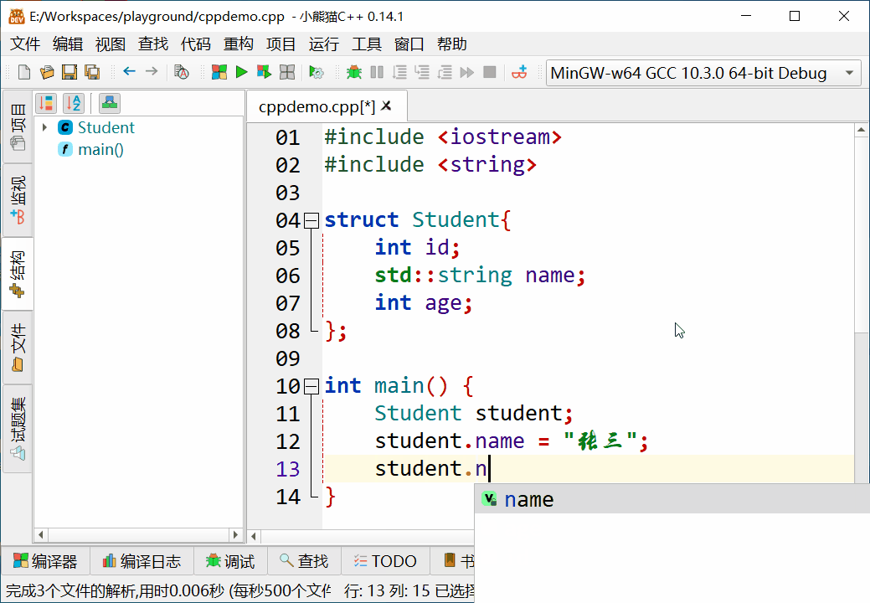
Task: Toggle sort by type in structure panel
Action: pyautogui.click(x=46, y=103)
